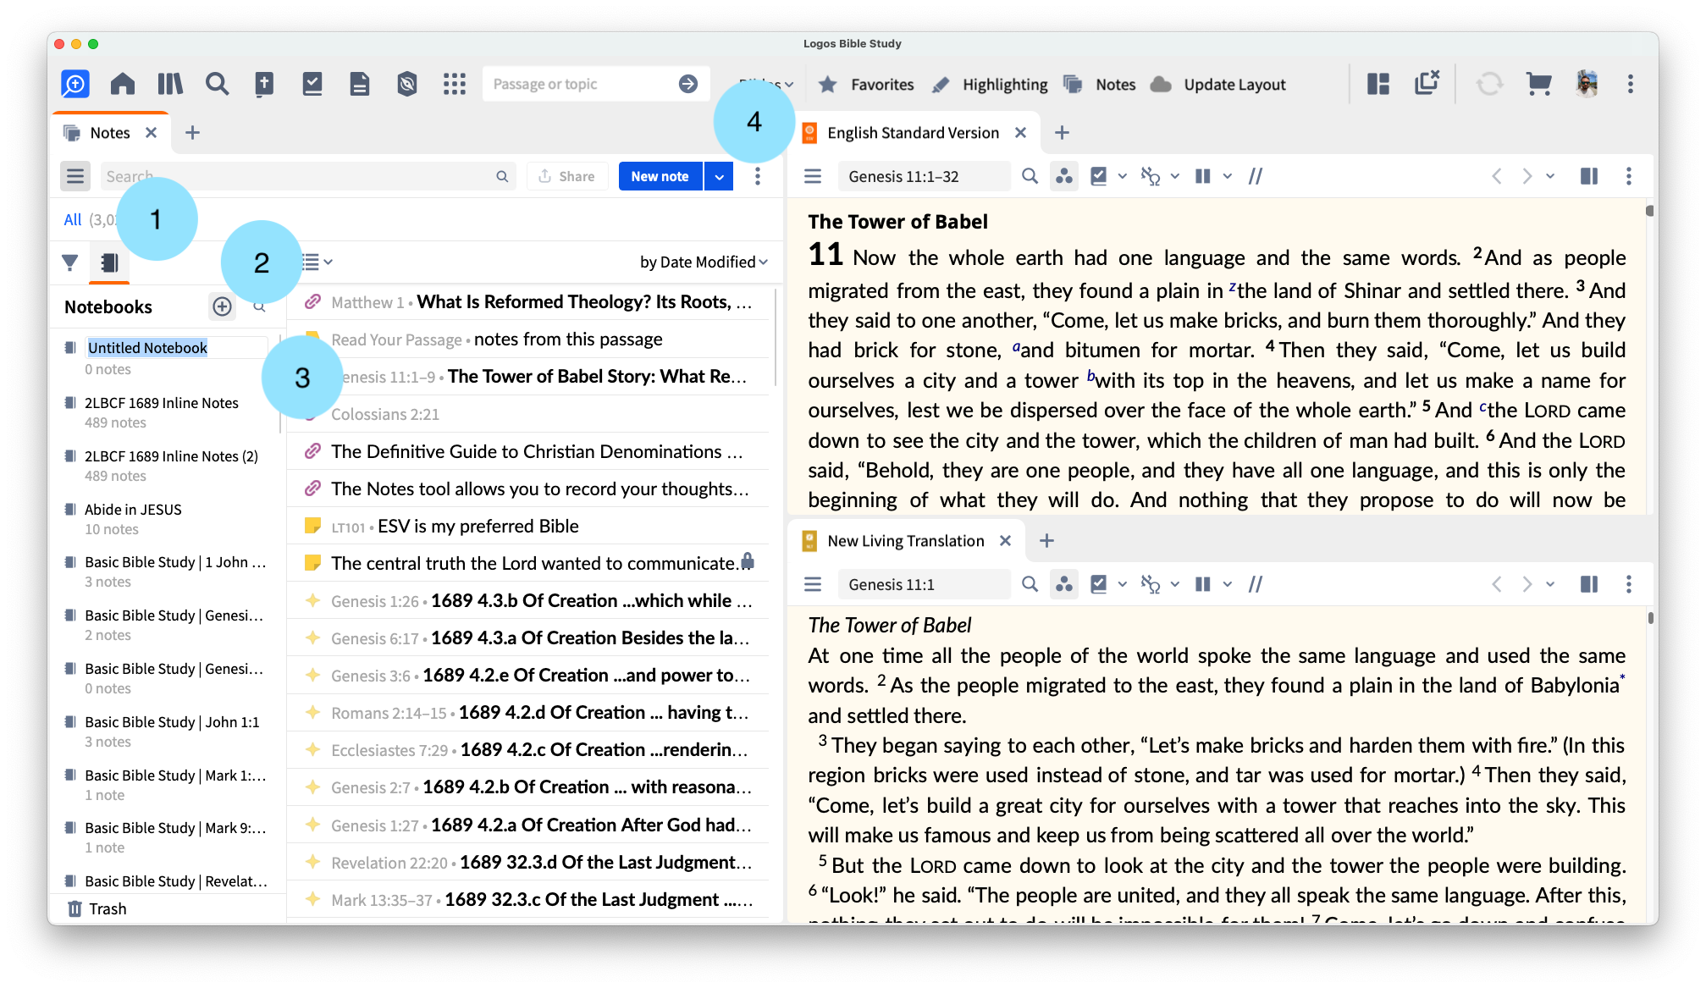1706x988 pixels.
Task: Switch to the New Living Translation tab
Action: pyautogui.click(x=905, y=541)
